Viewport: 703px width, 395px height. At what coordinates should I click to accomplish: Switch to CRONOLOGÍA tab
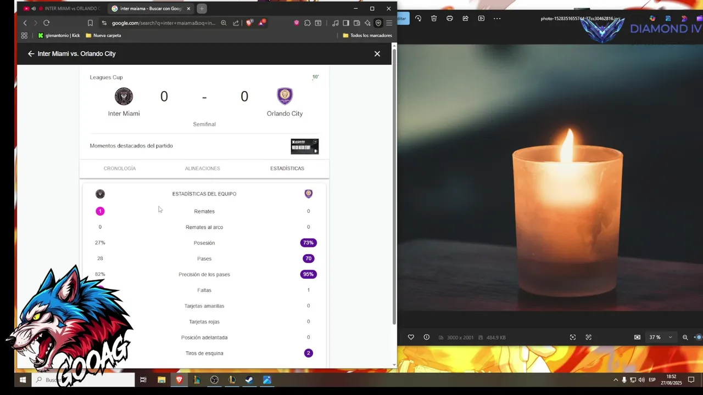coord(120,168)
